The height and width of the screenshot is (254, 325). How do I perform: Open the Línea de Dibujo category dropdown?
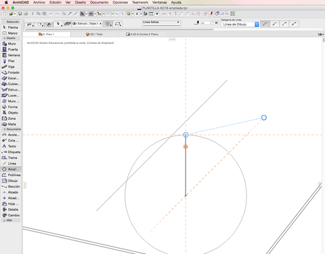coord(240,24)
